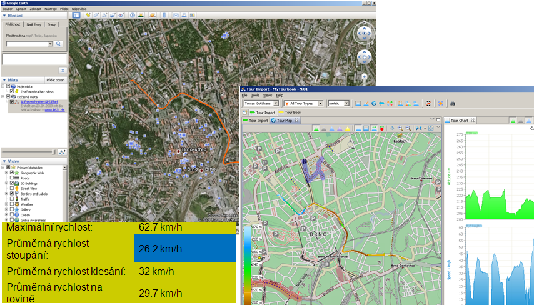
Task: Select the Tour Book perspective tab
Action: pyautogui.click(x=290, y=112)
